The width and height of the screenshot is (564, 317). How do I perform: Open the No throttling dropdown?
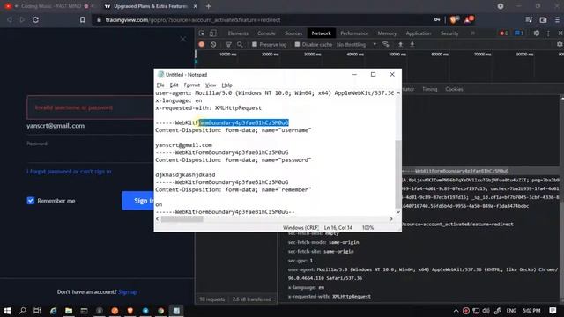[x=356, y=44]
